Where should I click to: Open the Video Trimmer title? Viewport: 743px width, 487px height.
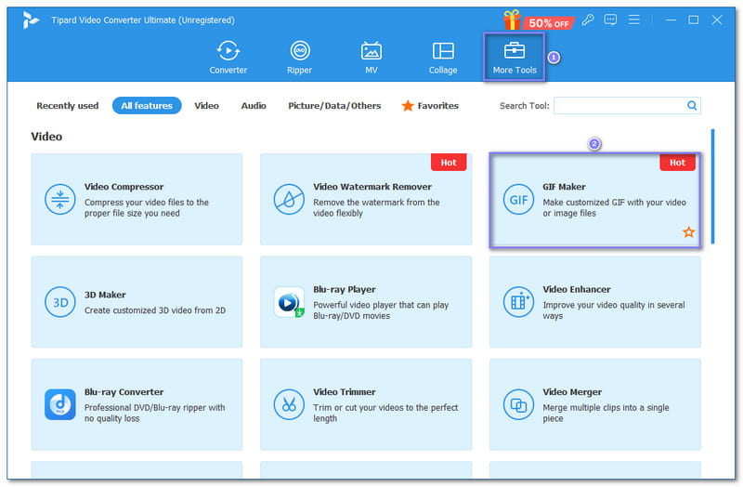(x=345, y=392)
